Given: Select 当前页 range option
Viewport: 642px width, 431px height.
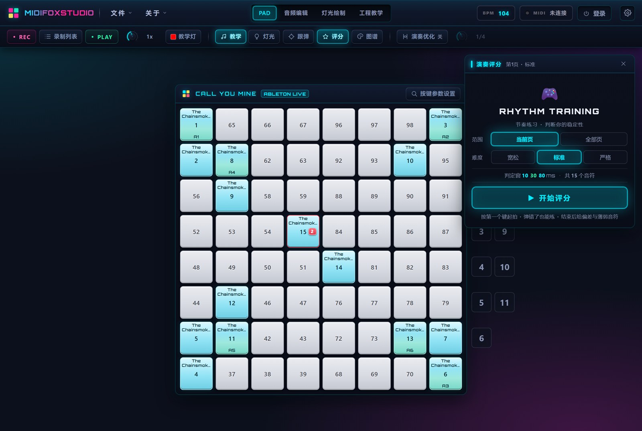Looking at the screenshot, I should click(x=524, y=139).
